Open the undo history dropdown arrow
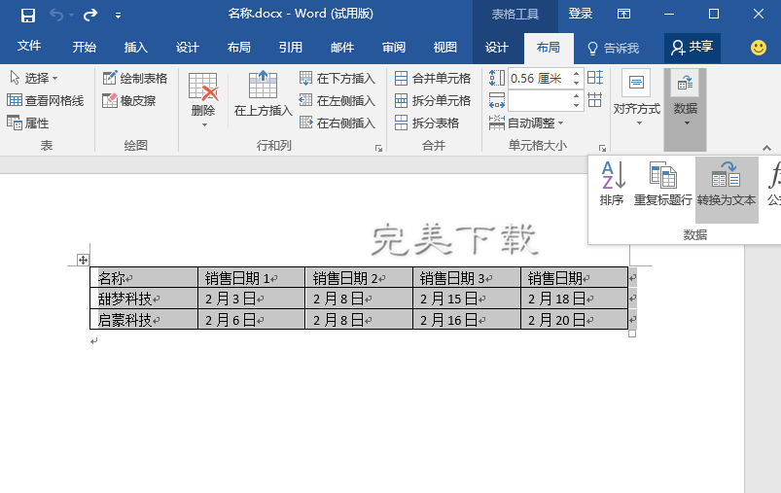Screen dimensions: 781x493 [x=71, y=16]
